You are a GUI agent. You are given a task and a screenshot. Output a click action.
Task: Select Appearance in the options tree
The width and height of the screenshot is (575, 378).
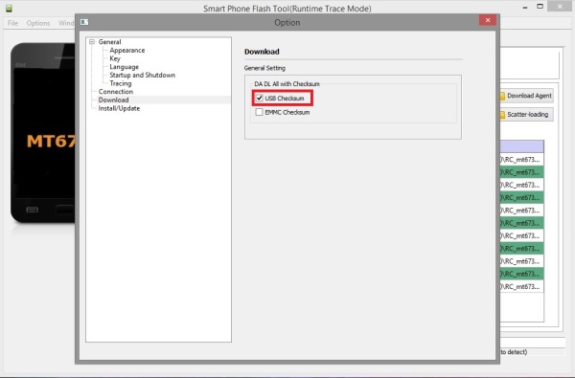pyautogui.click(x=126, y=50)
